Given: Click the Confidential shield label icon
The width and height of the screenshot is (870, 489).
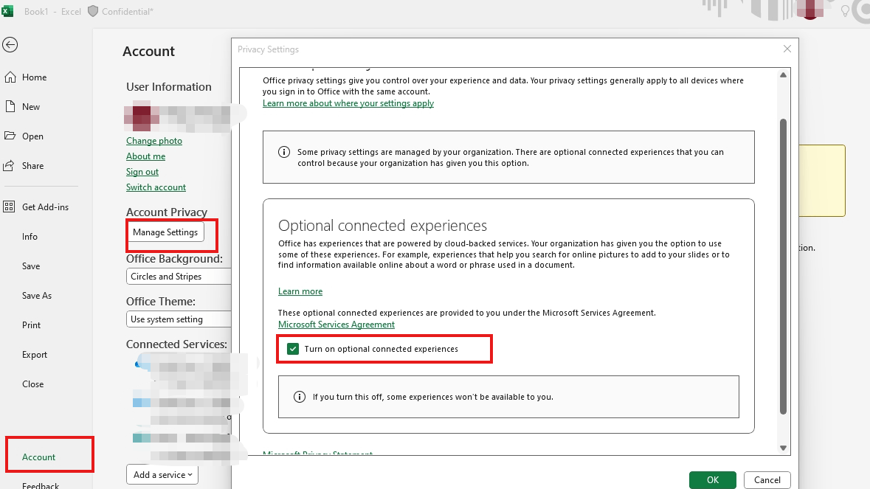Looking at the screenshot, I should (x=93, y=11).
